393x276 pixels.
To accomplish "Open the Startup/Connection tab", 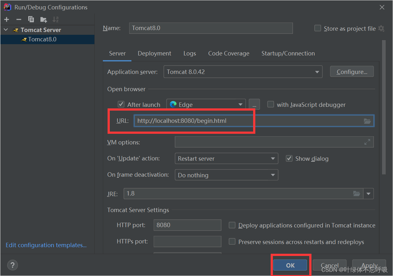I will pos(288,54).
